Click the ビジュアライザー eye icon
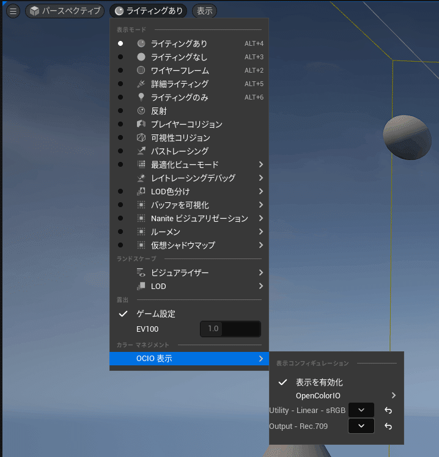The height and width of the screenshot is (457, 439). click(x=141, y=272)
